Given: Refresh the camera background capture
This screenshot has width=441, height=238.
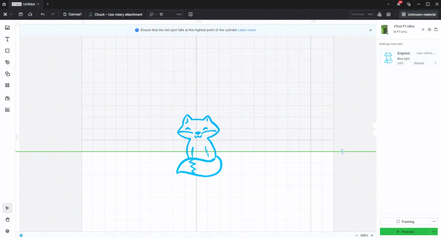Looking at the screenshot, I should click(388, 14).
